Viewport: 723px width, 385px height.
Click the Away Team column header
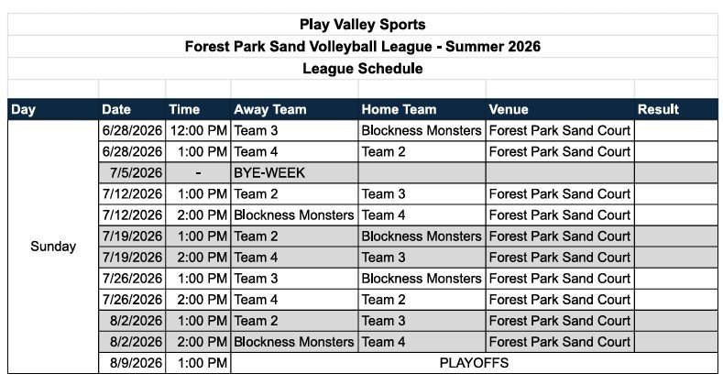[294, 109]
